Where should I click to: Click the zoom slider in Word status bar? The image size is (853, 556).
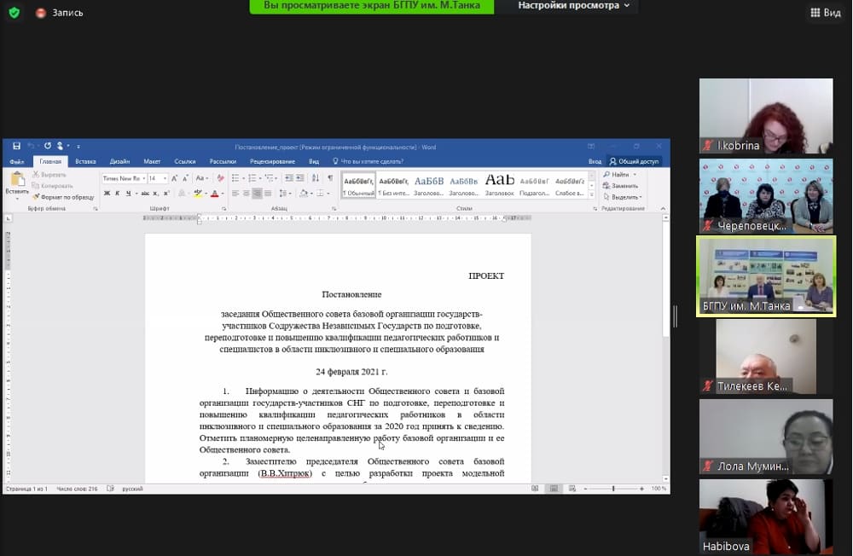(x=613, y=489)
